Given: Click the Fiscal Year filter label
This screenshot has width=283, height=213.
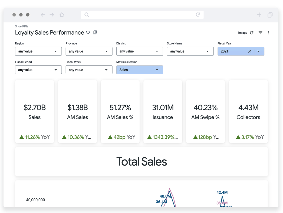Looking at the screenshot, I should 225,43.
